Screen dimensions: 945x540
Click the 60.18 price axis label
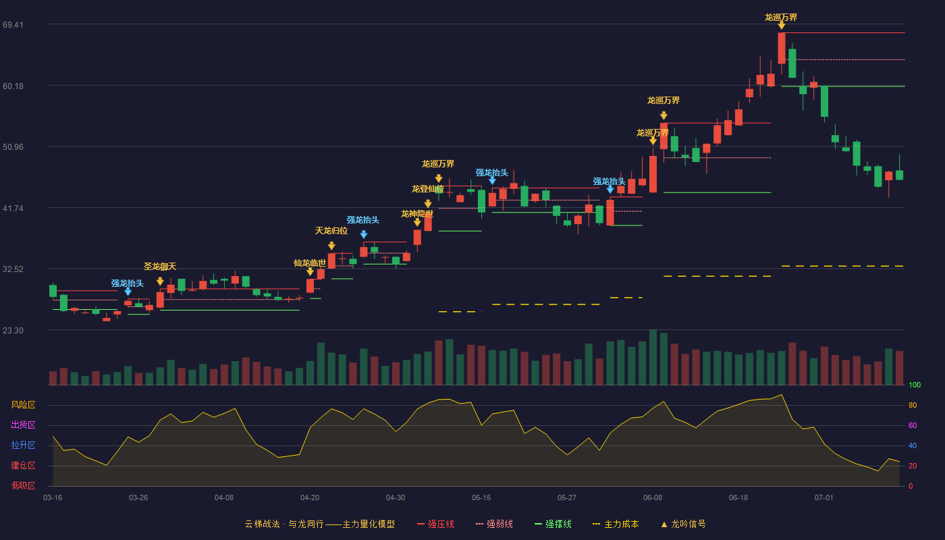pos(13,86)
